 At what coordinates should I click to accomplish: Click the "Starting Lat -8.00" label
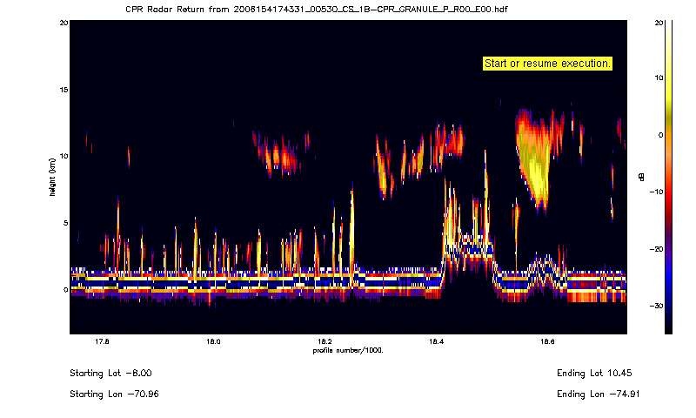pos(111,373)
